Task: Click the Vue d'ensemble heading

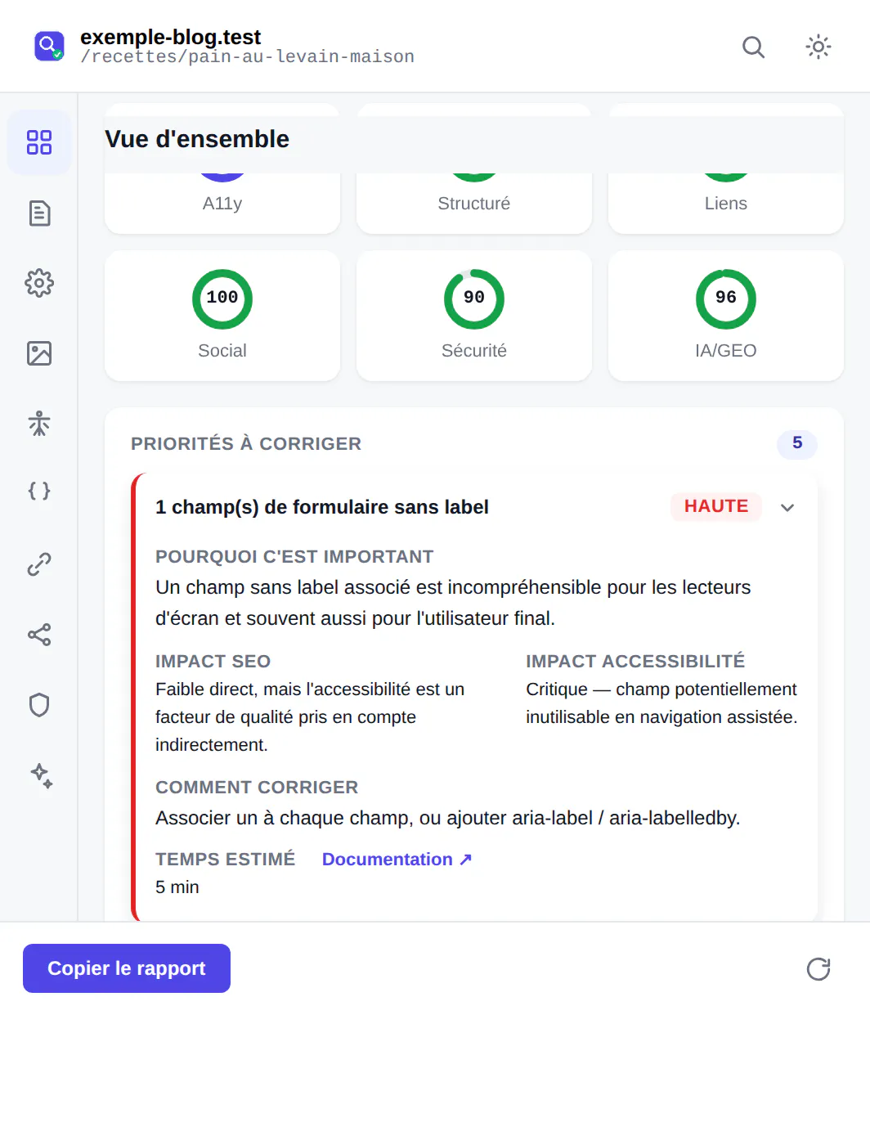Action: click(x=197, y=139)
